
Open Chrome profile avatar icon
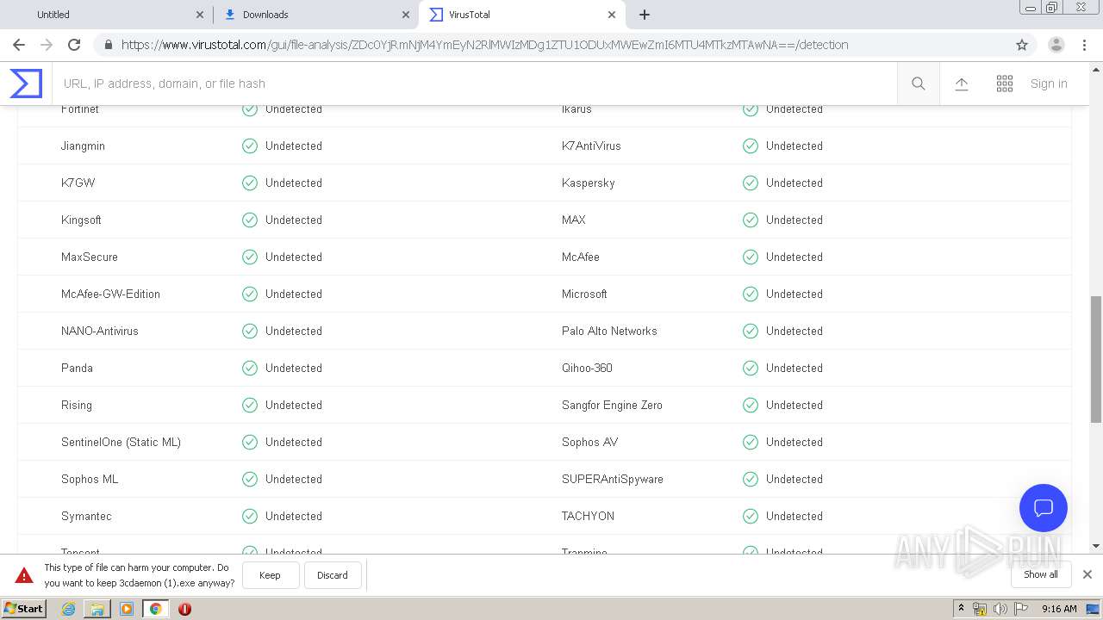point(1056,45)
